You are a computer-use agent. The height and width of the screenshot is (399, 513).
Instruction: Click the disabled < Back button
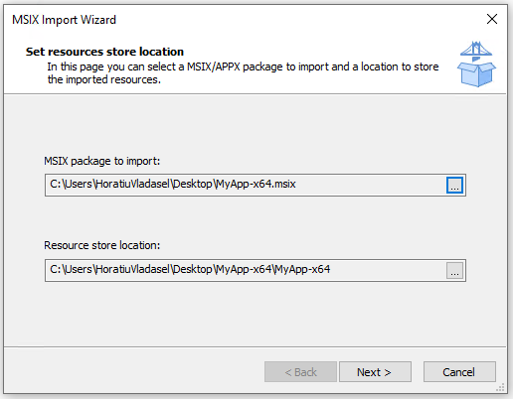tap(300, 372)
